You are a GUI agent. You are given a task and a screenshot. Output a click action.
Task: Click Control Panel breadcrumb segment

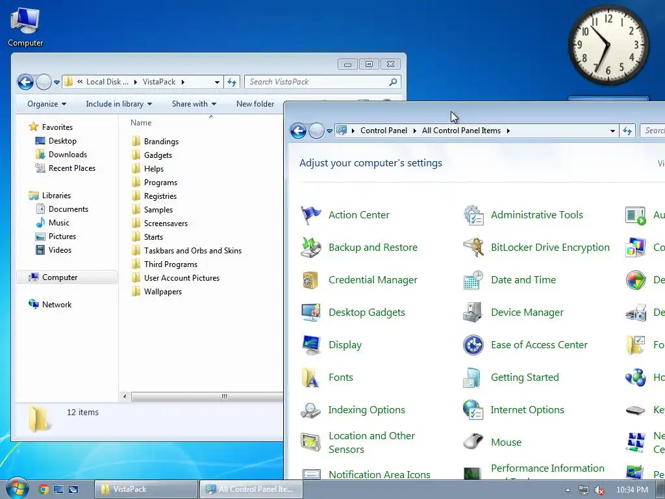[384, 131]
